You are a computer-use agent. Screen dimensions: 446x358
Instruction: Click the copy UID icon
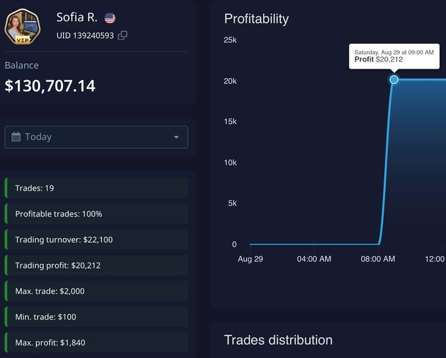coord(123,35)
